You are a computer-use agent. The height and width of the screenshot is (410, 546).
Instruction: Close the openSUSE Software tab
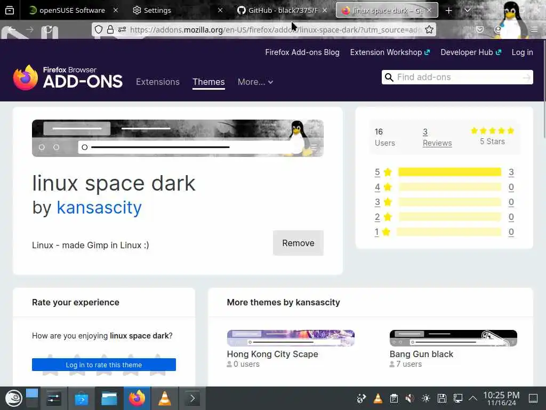116,11
